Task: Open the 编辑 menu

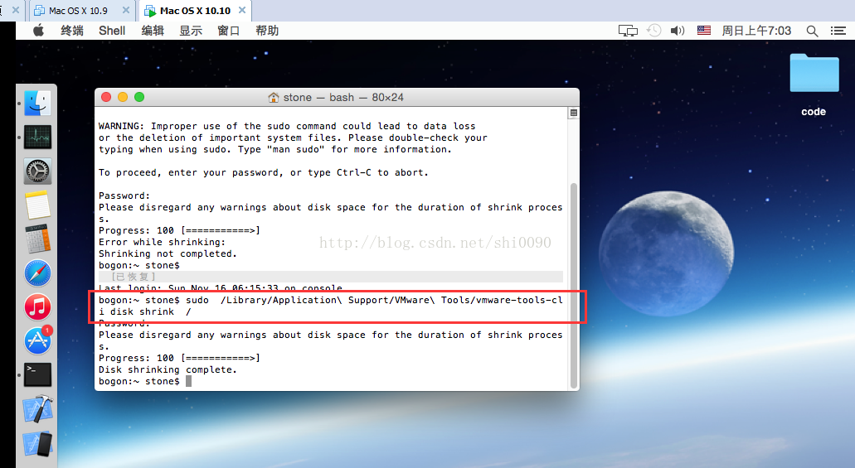Action: pos(153,31)
